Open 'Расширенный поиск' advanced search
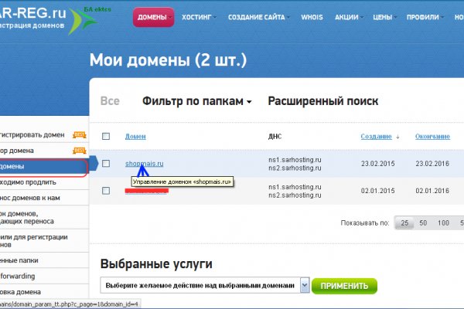The image size is (464, 309). tap(322, 101)
